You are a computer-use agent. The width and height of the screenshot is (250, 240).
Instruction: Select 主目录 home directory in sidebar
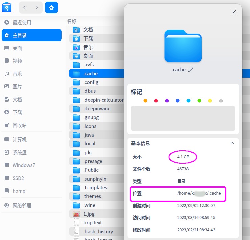click(32, 35)
